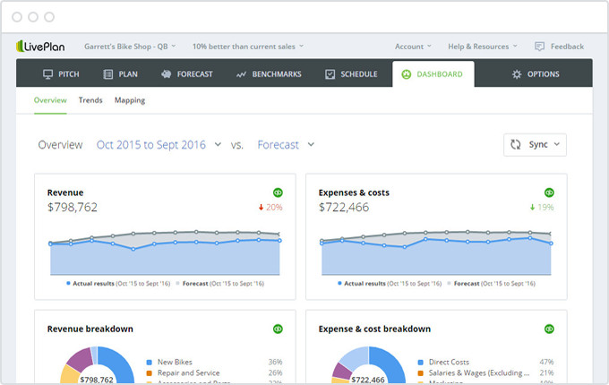Click chevron next to the date range
Viewport: 609px width, 385px height.
coord(218,144)
